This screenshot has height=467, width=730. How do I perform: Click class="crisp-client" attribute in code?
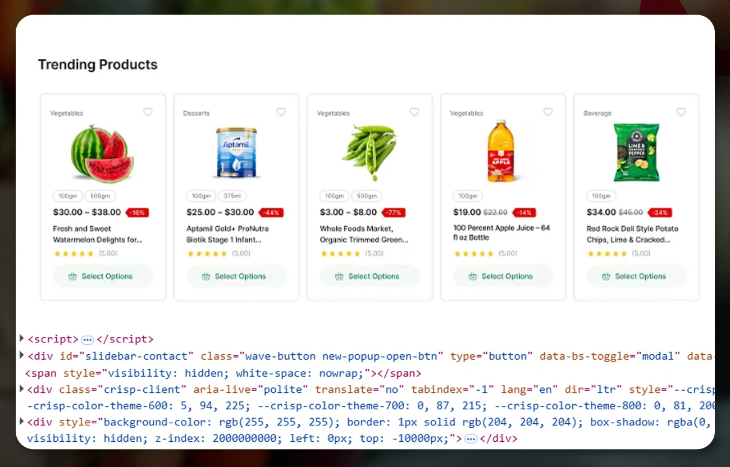(123, 389)
